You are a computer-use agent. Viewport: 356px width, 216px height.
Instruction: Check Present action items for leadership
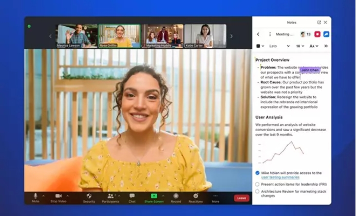click(257, 184)
